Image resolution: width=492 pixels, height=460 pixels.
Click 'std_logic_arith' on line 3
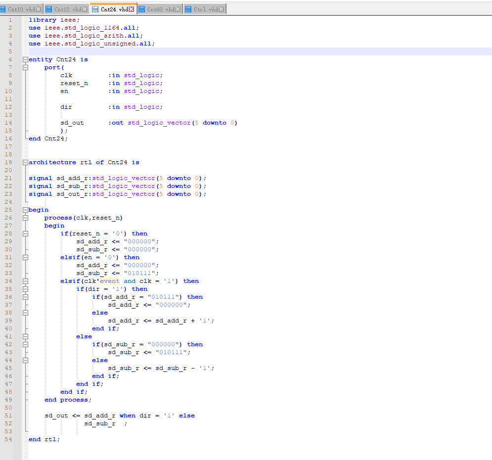tap(94, 36)
